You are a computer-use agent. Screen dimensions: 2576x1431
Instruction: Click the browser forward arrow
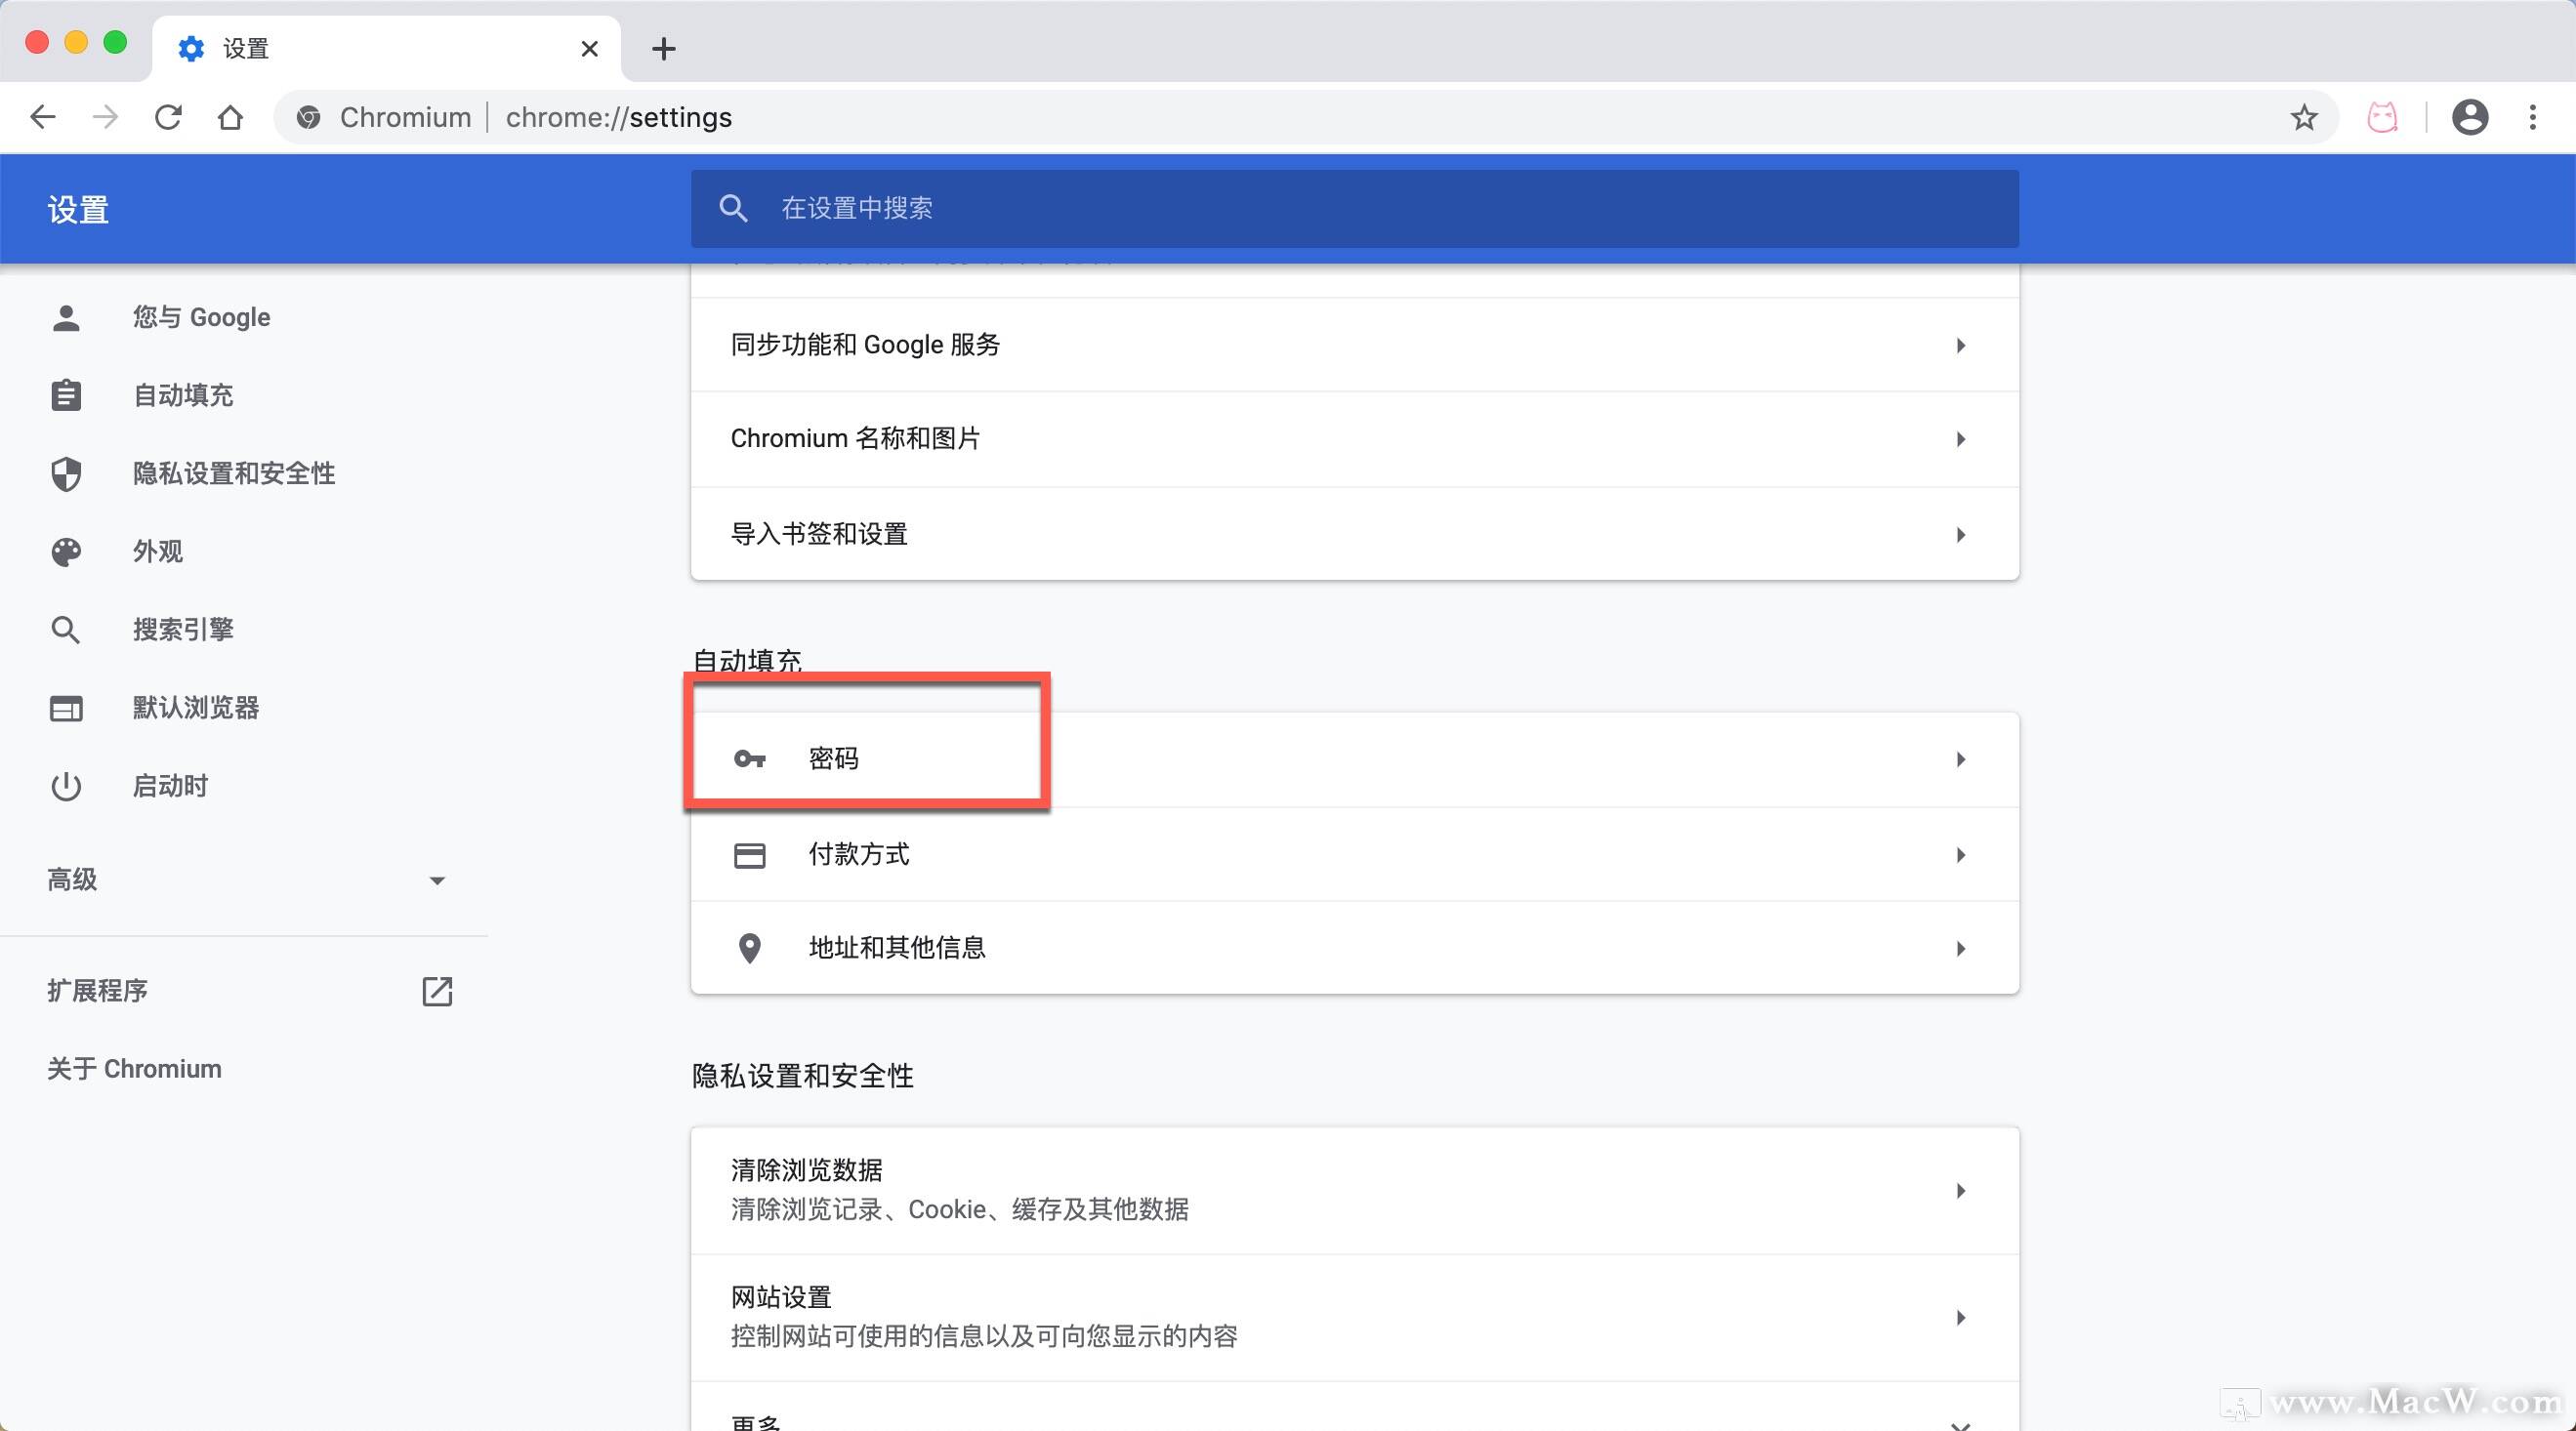coord(105,117)
